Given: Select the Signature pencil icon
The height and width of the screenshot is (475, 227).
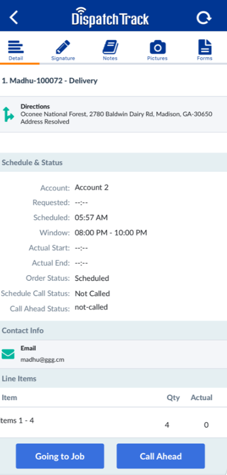Looking at the screenshot, I should pyautogui.click(x=63, y=47).
